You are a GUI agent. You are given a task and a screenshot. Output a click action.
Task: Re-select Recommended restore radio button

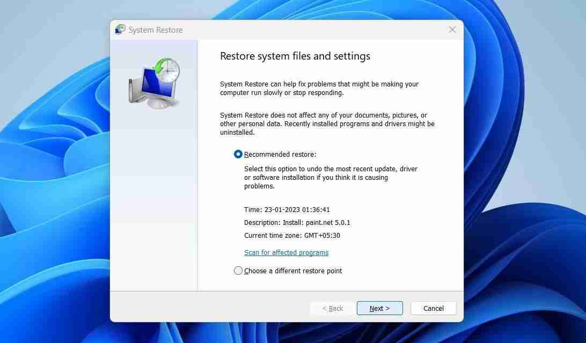[x=237, y=154]
